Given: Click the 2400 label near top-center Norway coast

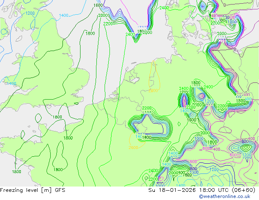Looking at the screenshot, I should pyautogui.click(x=164, y=8).
